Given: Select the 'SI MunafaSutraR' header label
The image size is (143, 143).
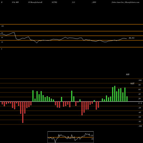Looking at the screenshot, I should [35, 2].
